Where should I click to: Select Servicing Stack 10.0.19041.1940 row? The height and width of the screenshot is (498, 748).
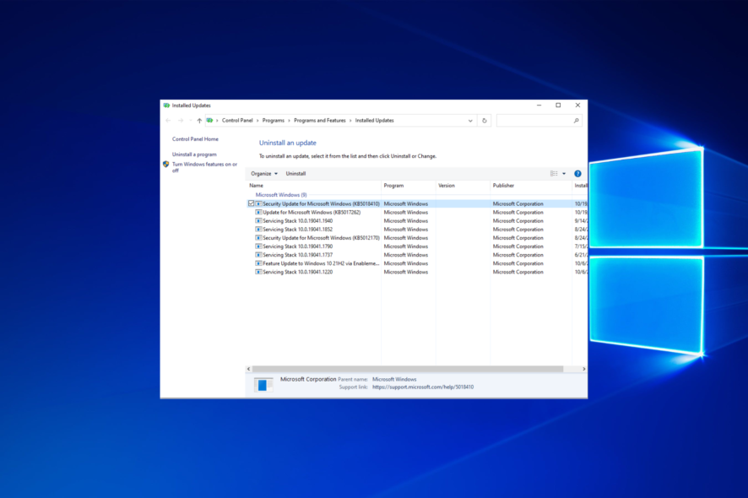click(417, 221)
